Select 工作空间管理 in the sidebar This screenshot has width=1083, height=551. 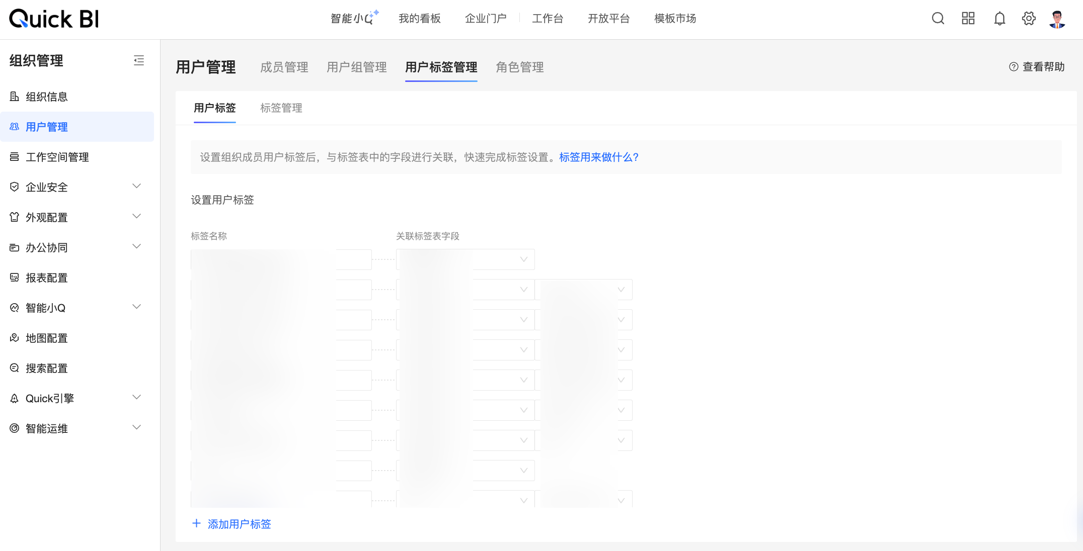pyautogui.click(x=57, y=157)
